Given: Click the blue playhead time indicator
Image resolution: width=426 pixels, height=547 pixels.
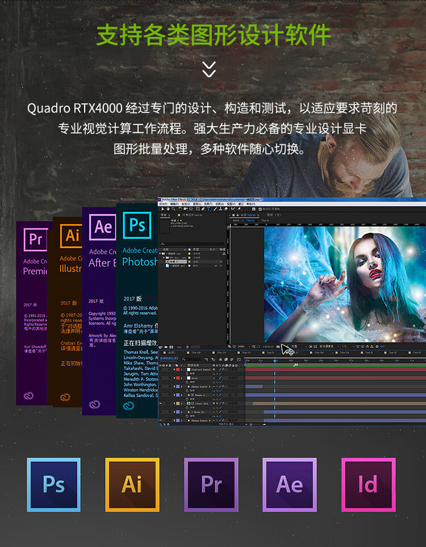Looking at the screenshot, I should pos(275,361).
